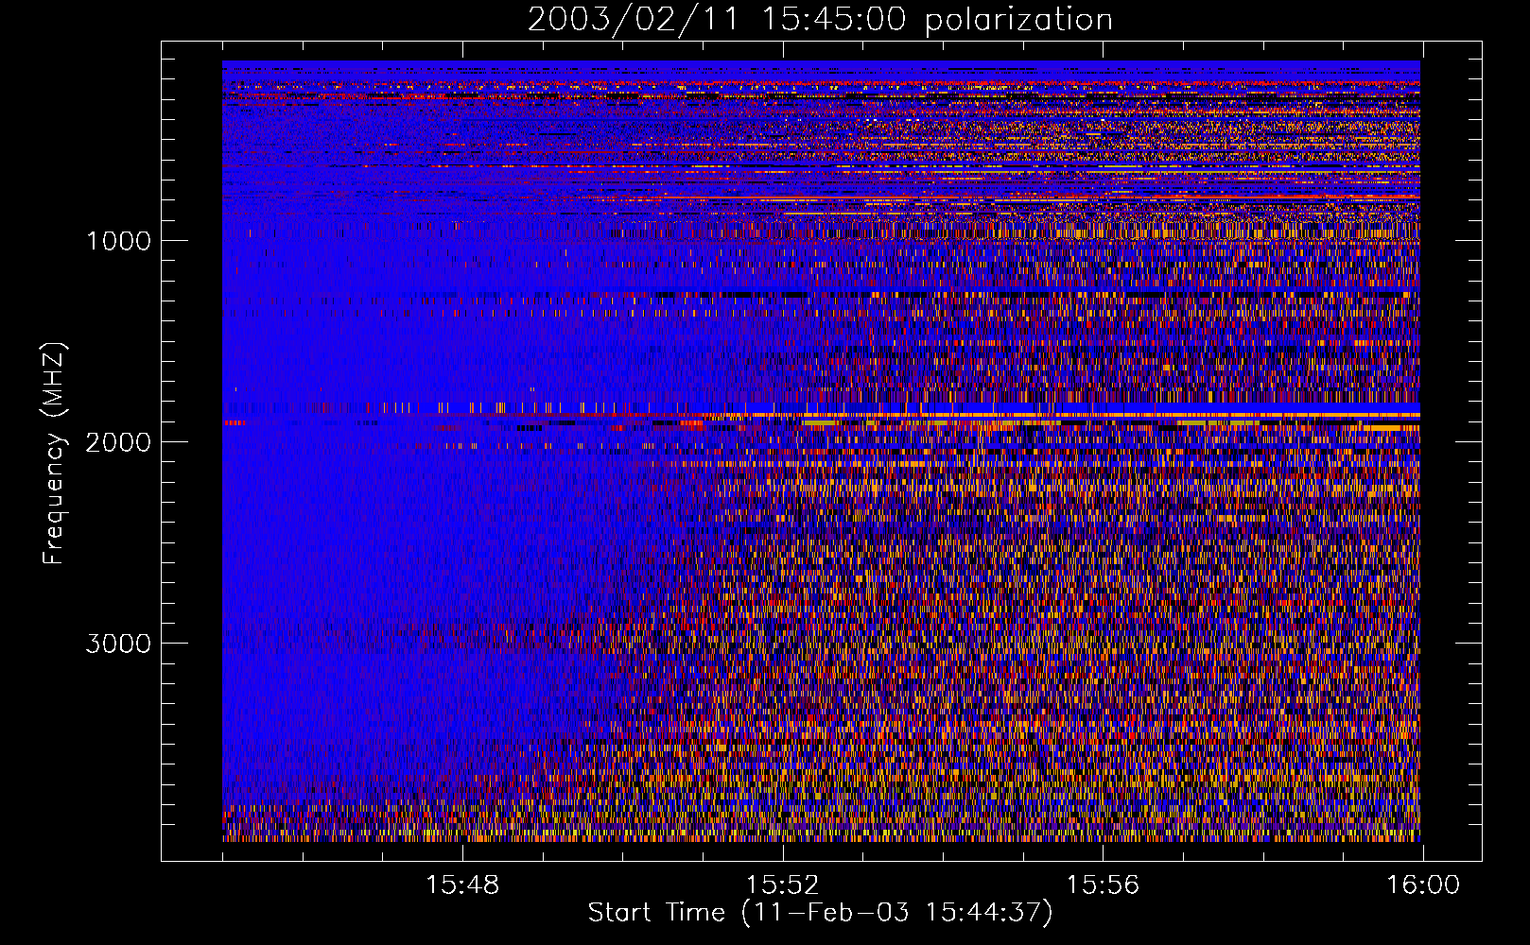Viewport: 1530px width, 945px height.
Task: Click the '16:00' time tick label
Action: point(1423,885)
